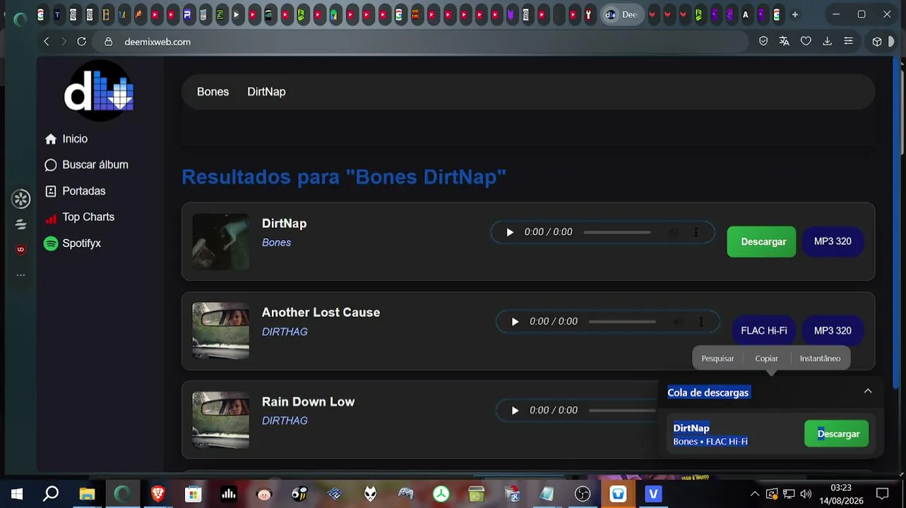906x508 pixels.
Task: Choose MP3 320 for DirtNap
Action: pyautogui.click(x=833, y=242)
